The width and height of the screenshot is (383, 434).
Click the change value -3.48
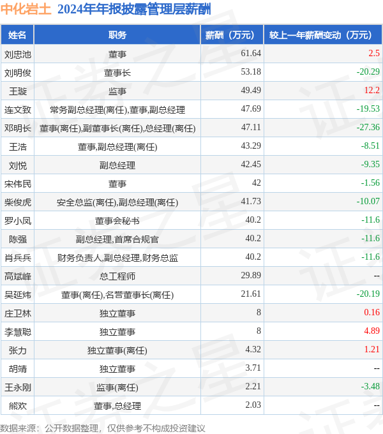coord(370,386)
